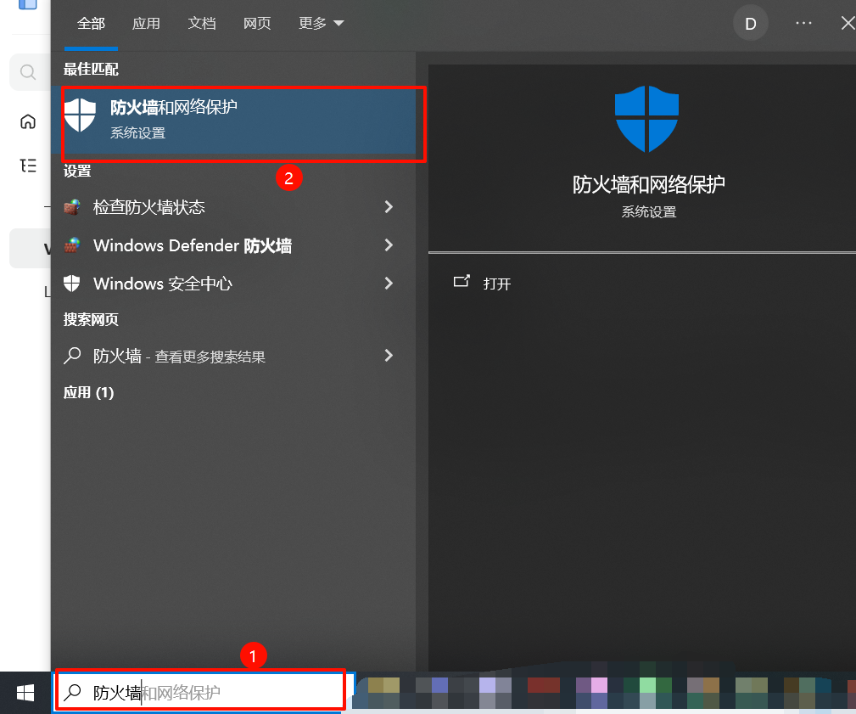This screenshot has height=714, width=856.
Task: Click the D user account avatar
Action: [751, 24]
